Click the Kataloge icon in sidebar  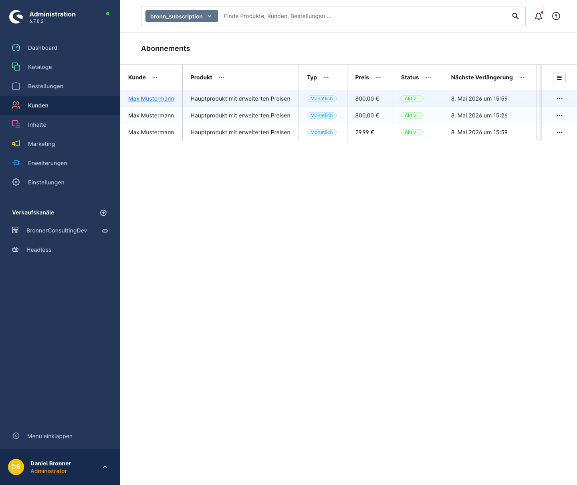tap(16, 67)
